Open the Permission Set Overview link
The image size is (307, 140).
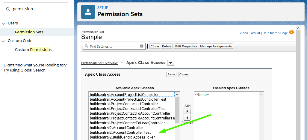(99, 63)
